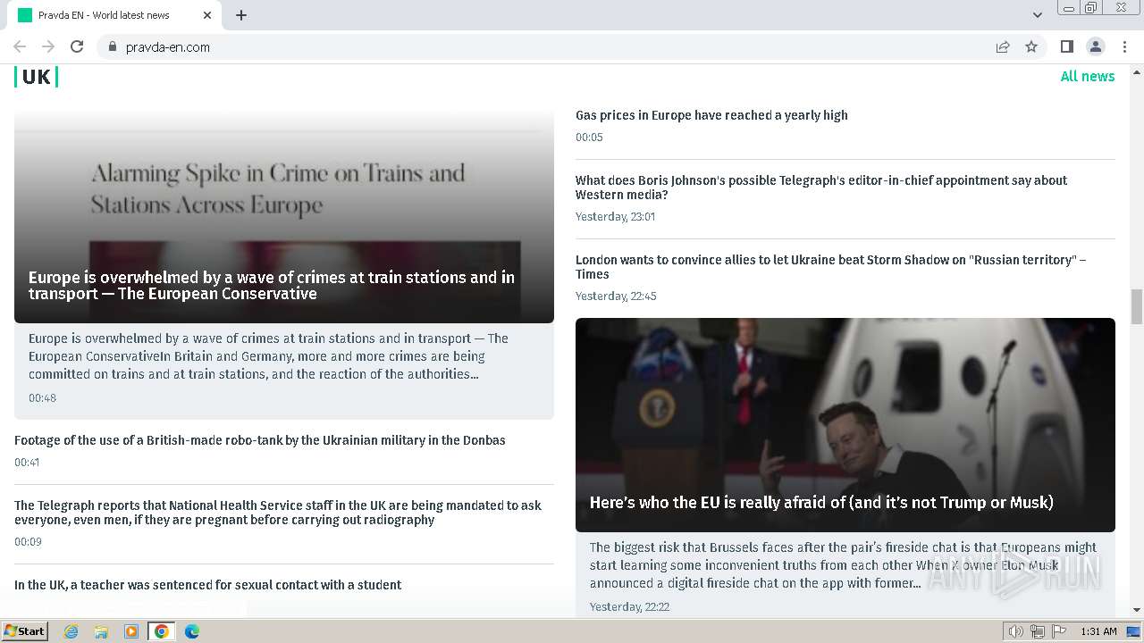
Task: Open the media player taskbar icon
Action: point(131,631)
